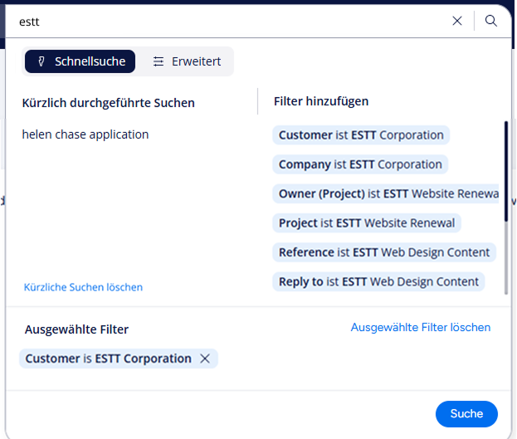Screen dimensions: 517x439
Task: Add filter Reply to ist ESTT Web Design Content
Action: pyautogui.click(x=378, y=281)
